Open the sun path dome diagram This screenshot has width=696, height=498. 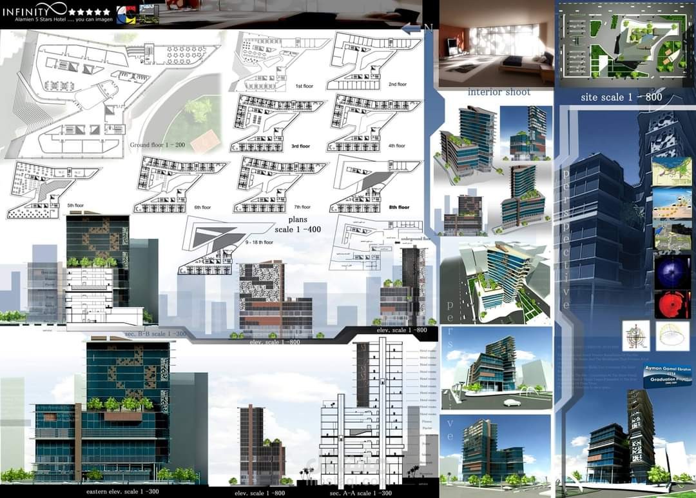click(672, 336)
